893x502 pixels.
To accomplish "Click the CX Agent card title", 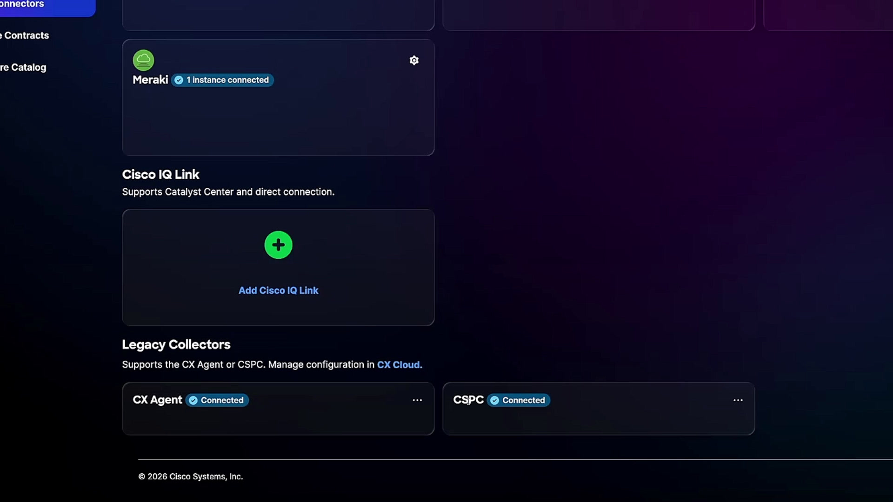I will [x=157, y=400].
